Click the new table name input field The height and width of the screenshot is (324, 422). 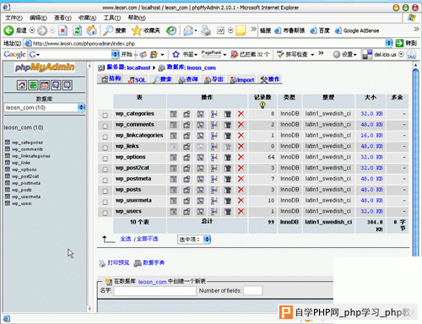[155, 291]
